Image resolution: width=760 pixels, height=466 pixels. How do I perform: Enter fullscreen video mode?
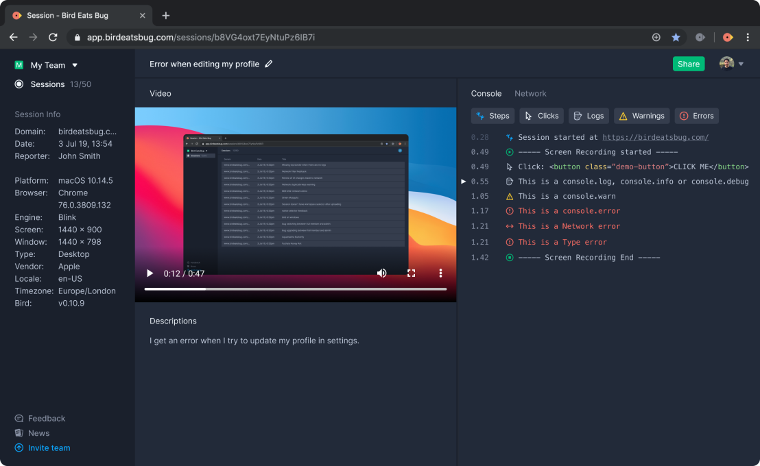411,273
